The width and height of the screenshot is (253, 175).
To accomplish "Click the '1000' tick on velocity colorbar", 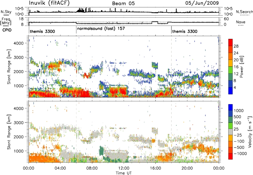I will [x=239, y=111].
